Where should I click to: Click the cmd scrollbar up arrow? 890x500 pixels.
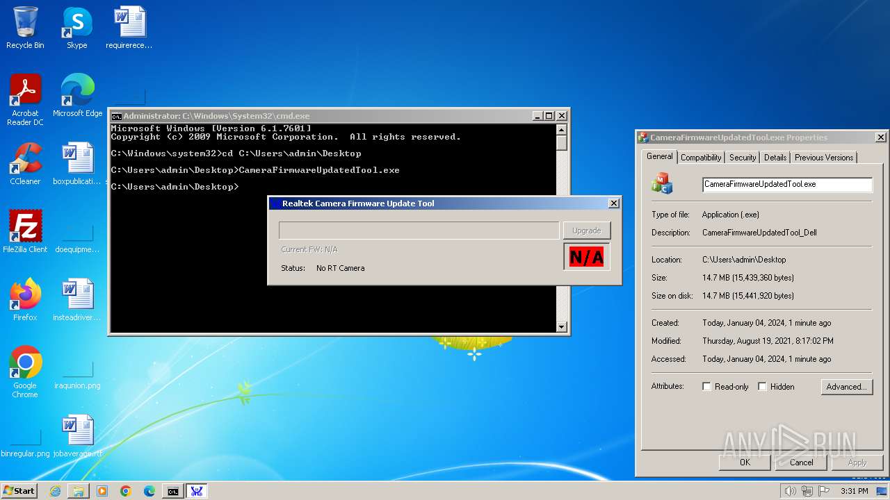tap(562, 129)
